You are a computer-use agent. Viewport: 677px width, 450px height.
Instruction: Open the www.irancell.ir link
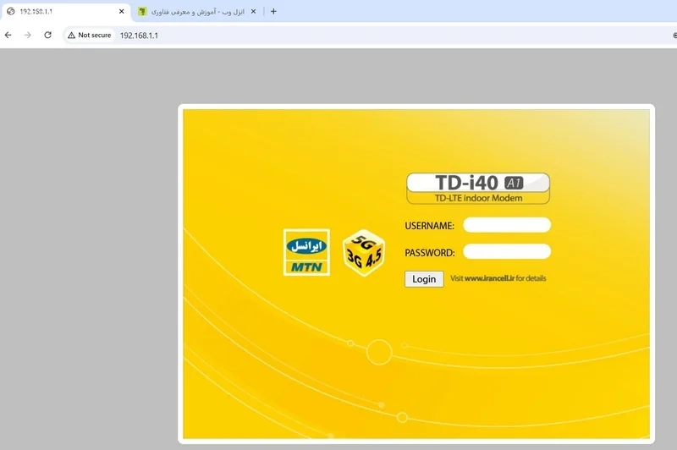pyautogui.click(x=489, y=278)
